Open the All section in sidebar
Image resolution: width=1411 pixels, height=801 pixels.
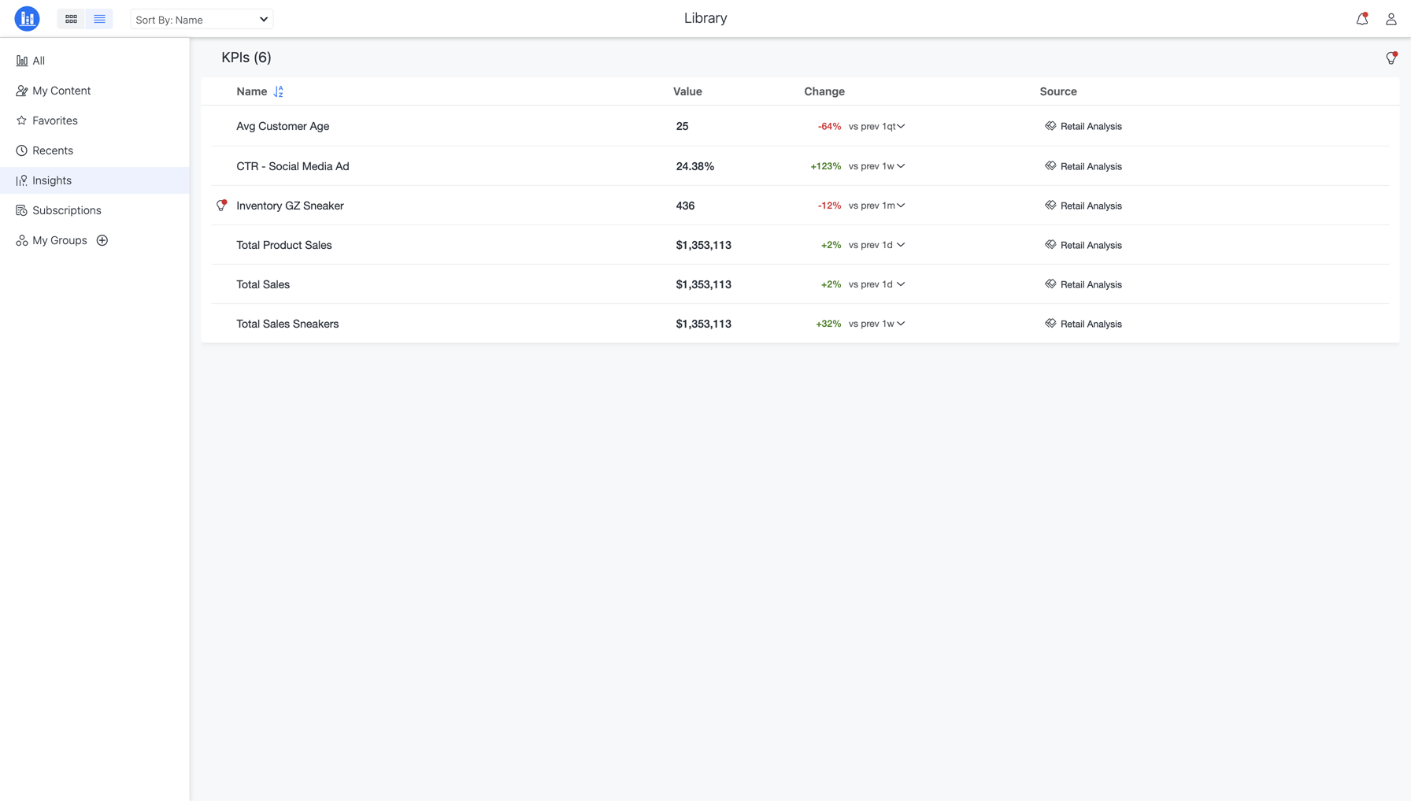pos(39,61)
